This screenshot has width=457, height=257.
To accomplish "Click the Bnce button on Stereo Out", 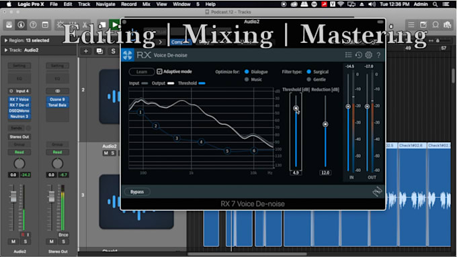I will click(63, 235).
